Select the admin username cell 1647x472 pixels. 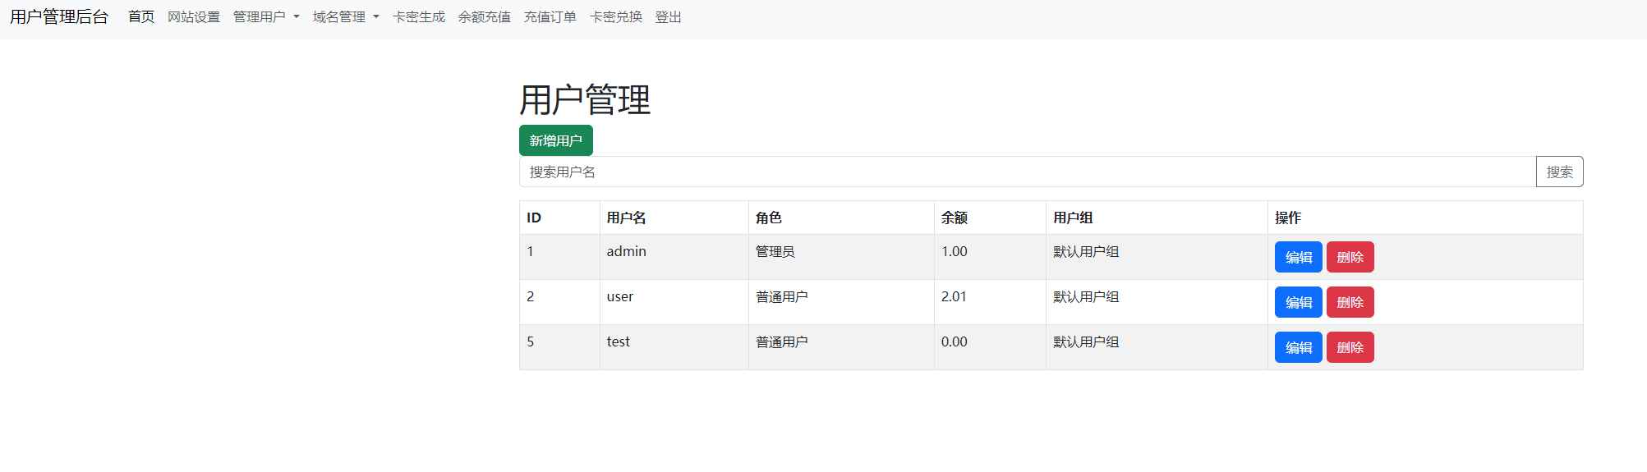pos(626,252)
